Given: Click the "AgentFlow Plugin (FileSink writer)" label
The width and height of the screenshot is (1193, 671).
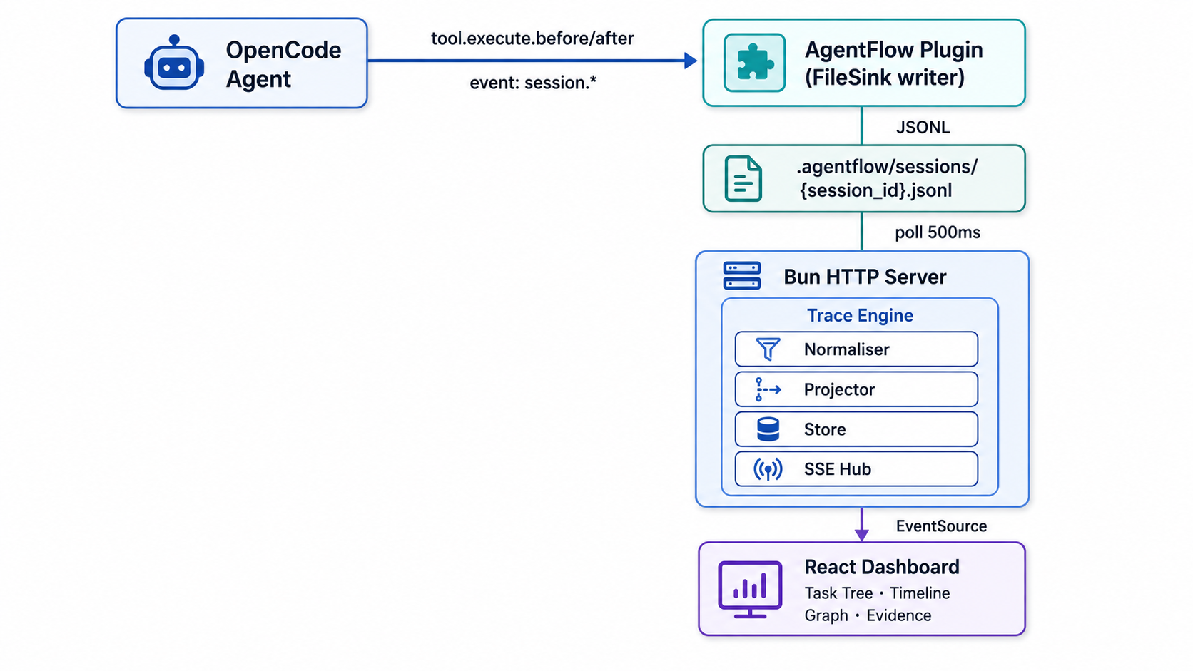Looking at the screenshot, I should pos(893,63).
